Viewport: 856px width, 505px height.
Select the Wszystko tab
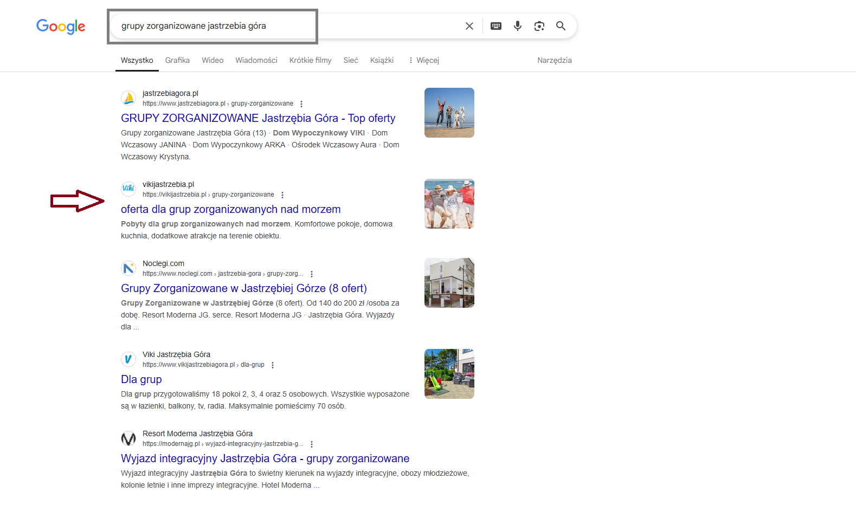pyautogui.click(x=137, y=60)
